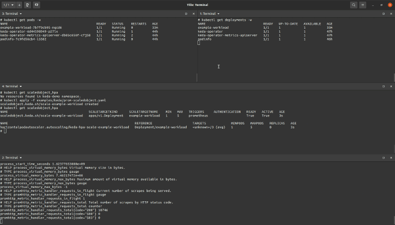
Task: Open the 3: Terminal title dropdown
Action: (12, 14)
